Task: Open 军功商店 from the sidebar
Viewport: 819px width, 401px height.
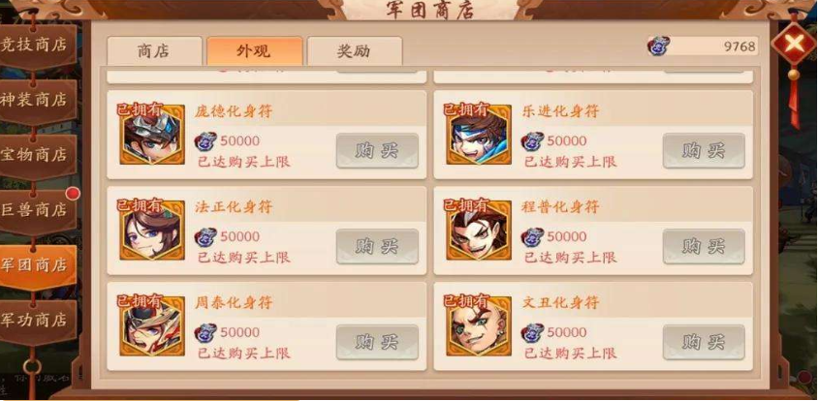Action: point(37,322)
